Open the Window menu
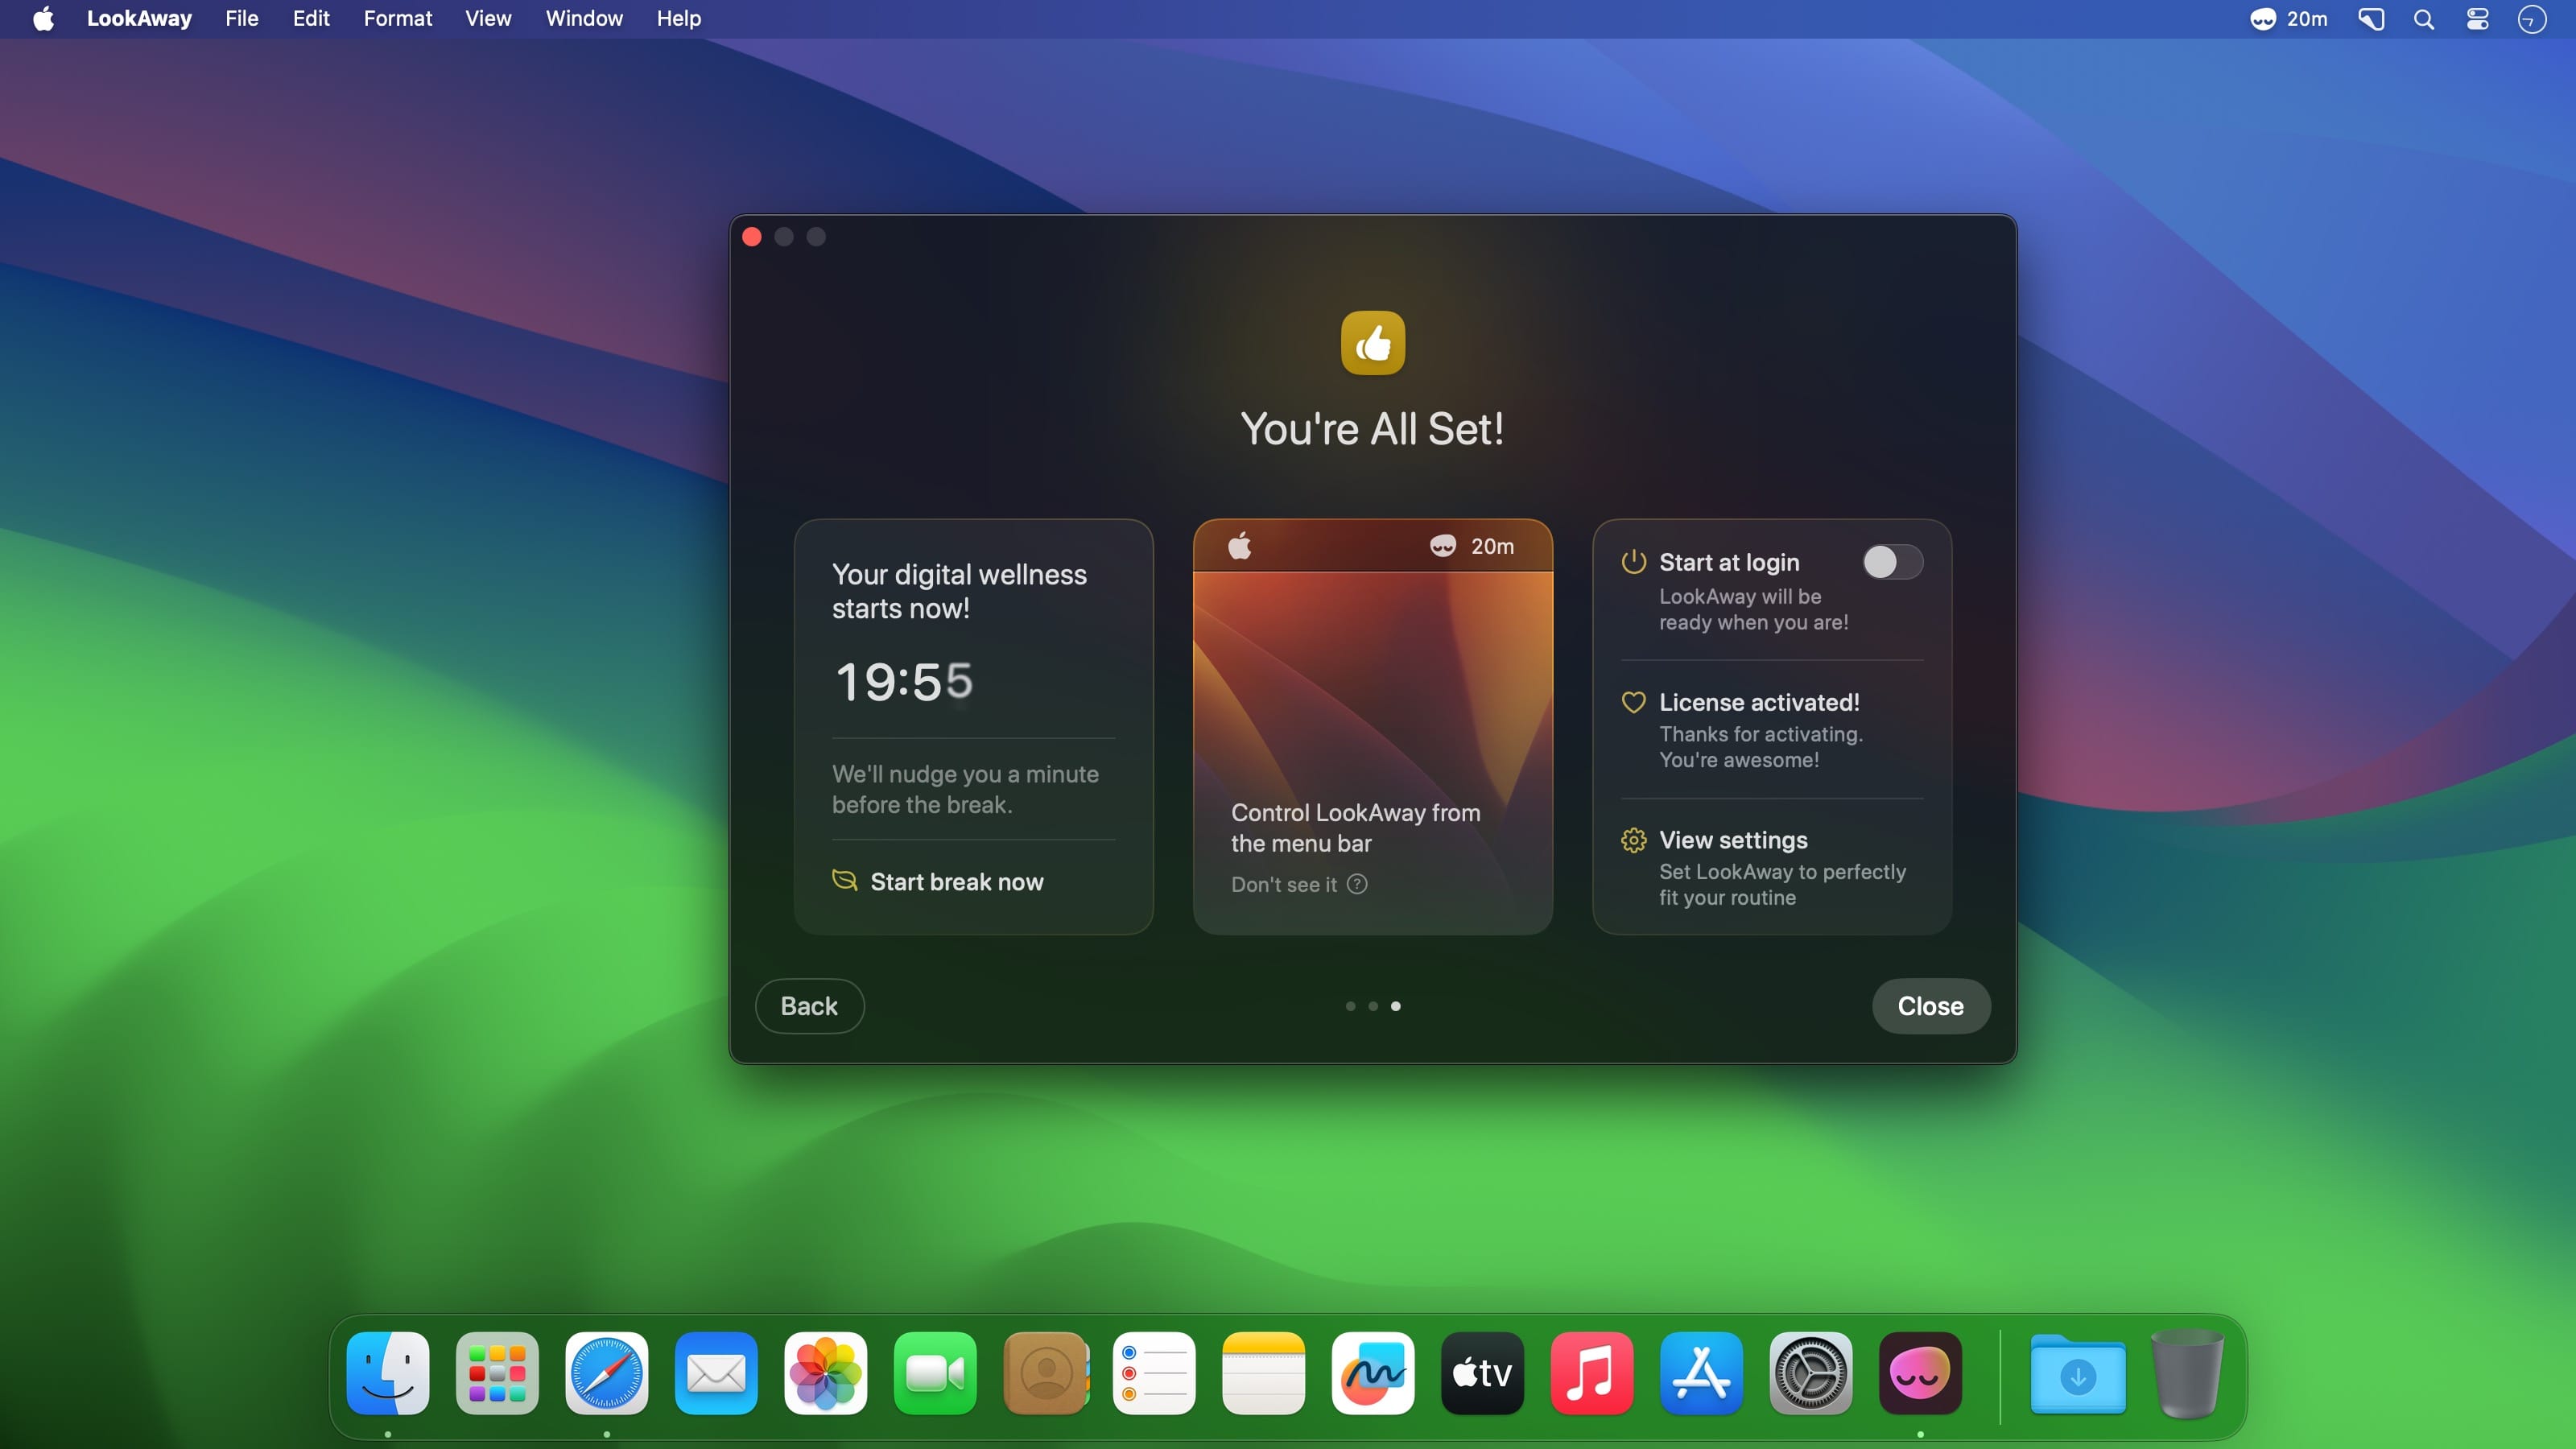The width and height of the screenshot is (2576, 1449). point(584,19)
